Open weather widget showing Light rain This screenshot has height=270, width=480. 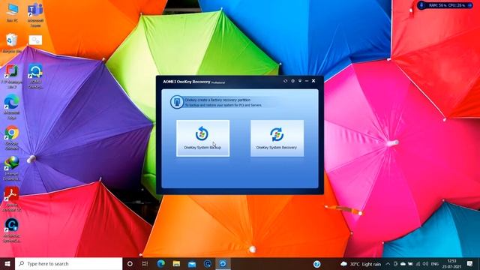click(361, 264)
